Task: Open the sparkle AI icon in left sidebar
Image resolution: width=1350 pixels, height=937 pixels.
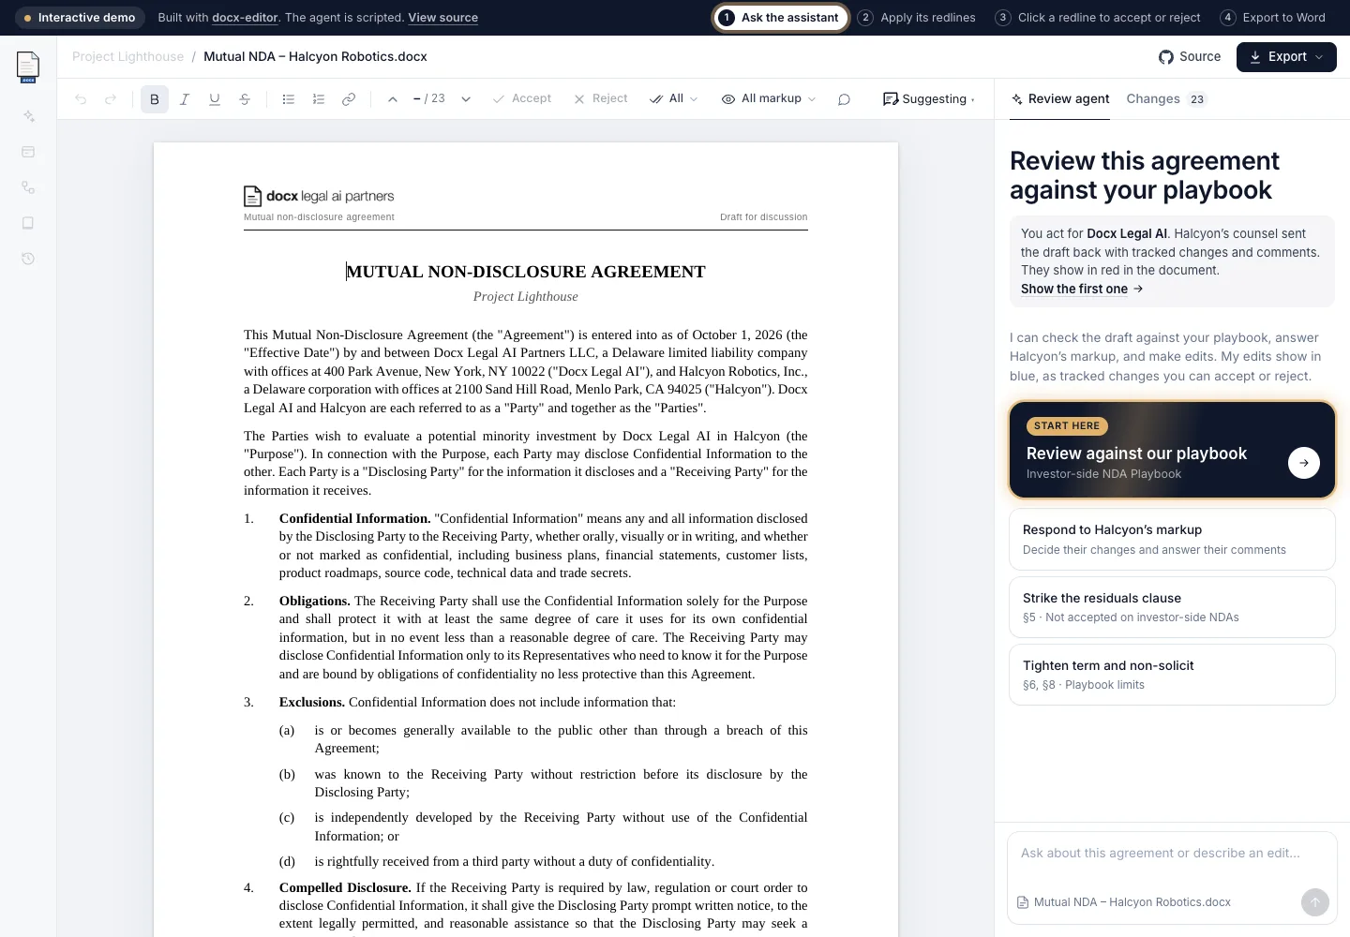Action: [28, 116]
